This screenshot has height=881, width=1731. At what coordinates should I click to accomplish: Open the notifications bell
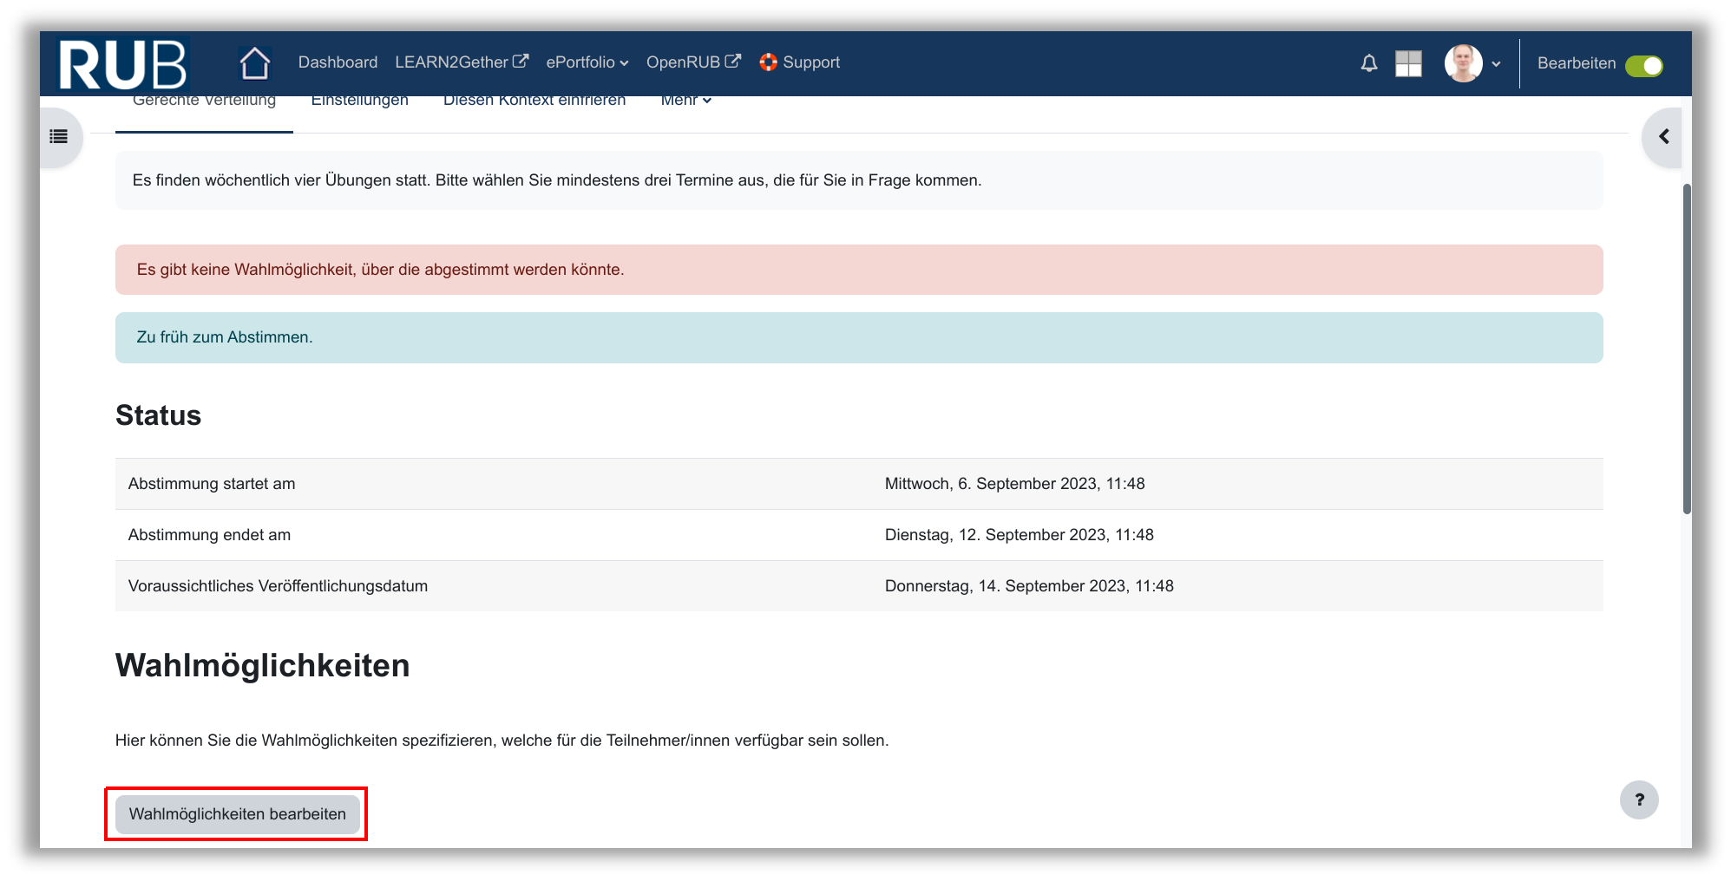coord(1368,63)
